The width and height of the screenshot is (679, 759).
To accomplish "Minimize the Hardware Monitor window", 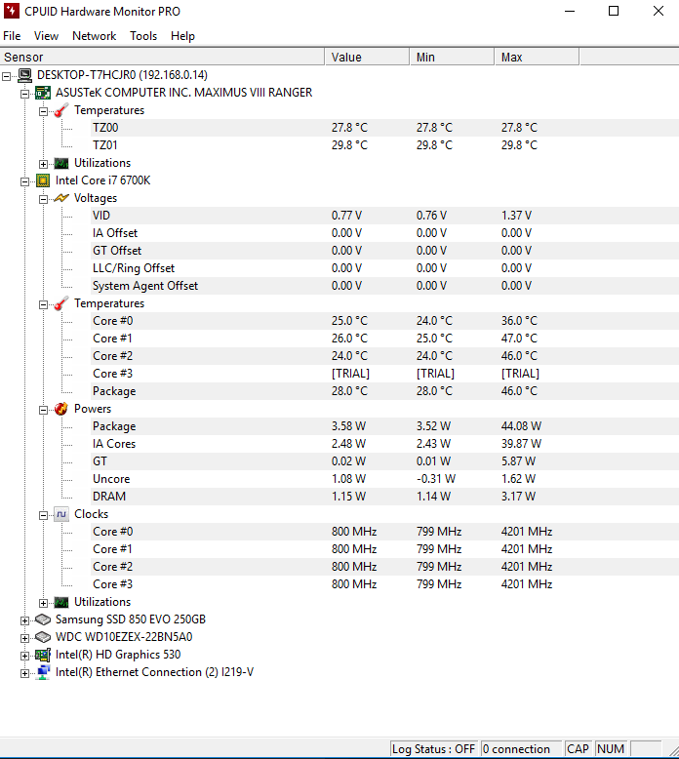I will (x=570, y=11).
